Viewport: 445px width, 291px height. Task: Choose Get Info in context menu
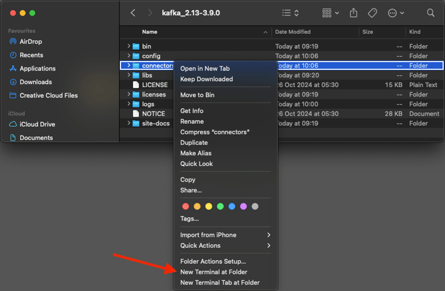(192, 111)
